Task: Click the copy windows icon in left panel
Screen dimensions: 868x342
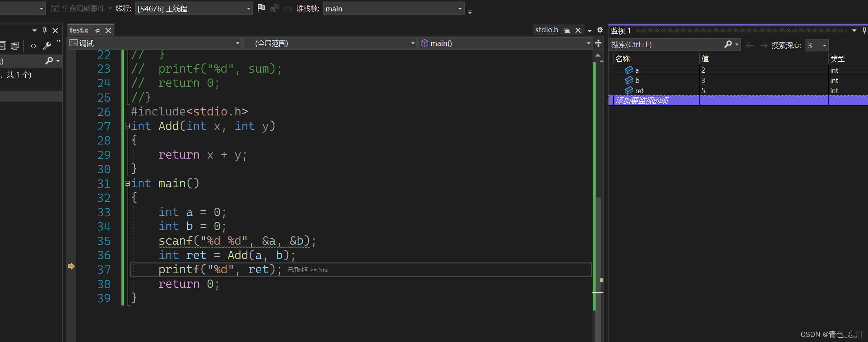Action: [15, 46]
